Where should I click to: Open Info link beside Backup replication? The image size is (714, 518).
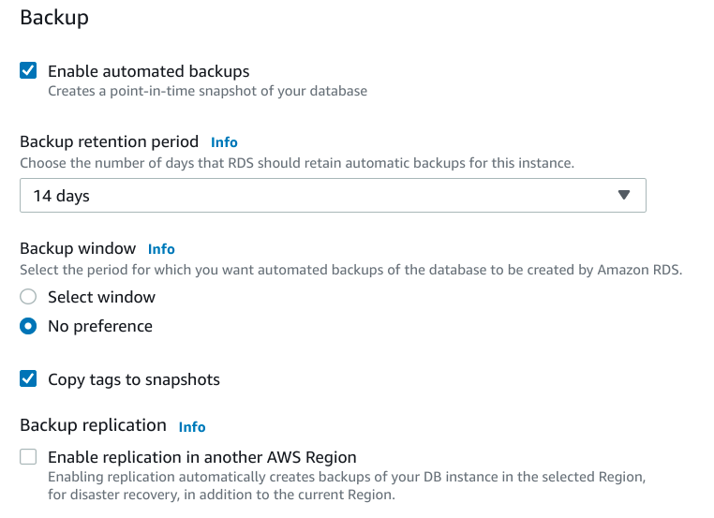click(x=192, y=426)
